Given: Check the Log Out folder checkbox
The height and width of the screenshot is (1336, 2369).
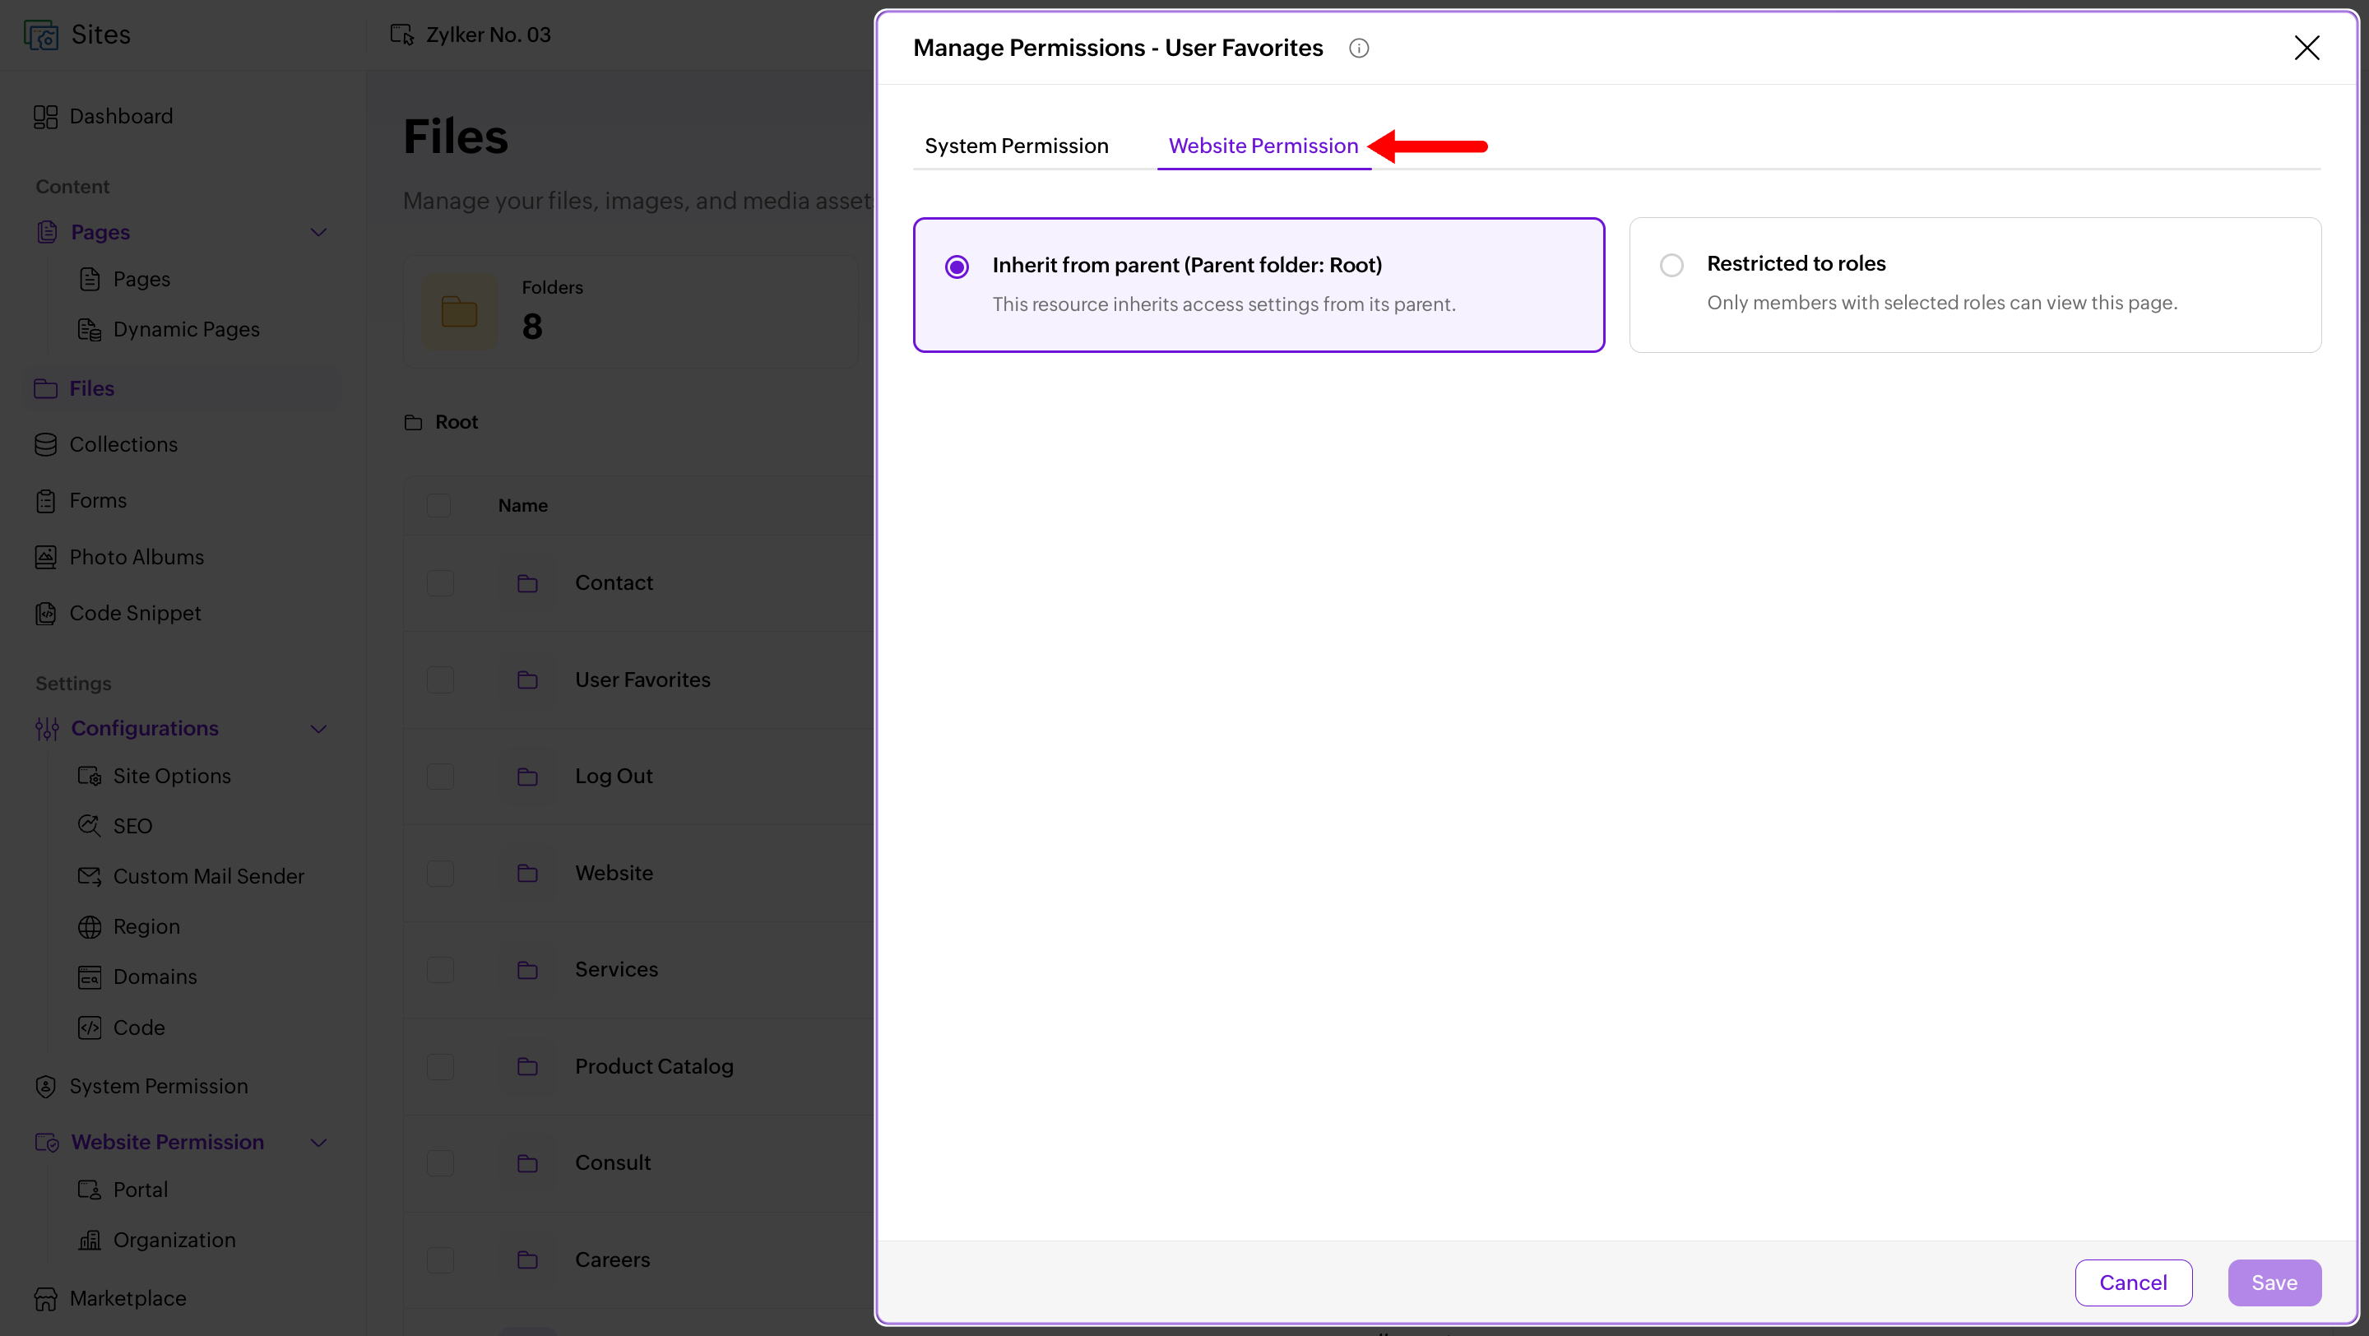Looking at the screenshot, I should pyautogui.click(x=441, y=776).
